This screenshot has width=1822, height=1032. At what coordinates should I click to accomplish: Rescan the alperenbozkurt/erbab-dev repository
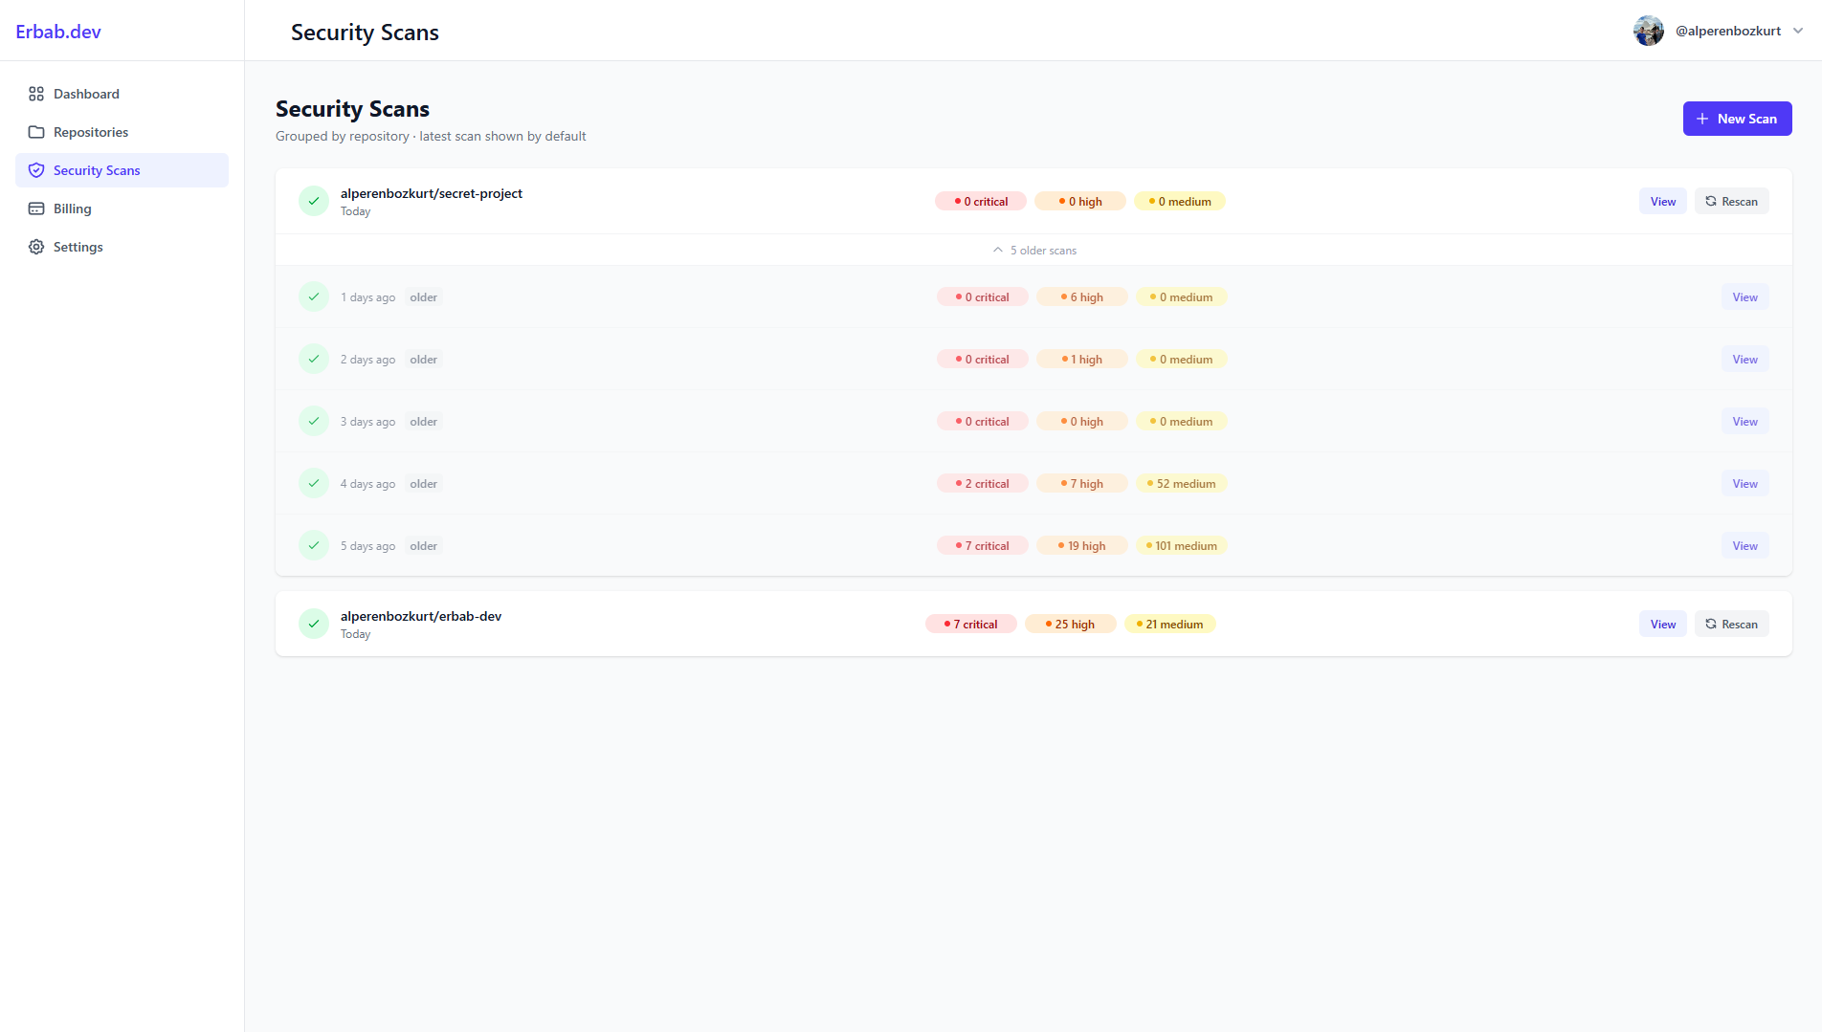(x=1731, y=624)
